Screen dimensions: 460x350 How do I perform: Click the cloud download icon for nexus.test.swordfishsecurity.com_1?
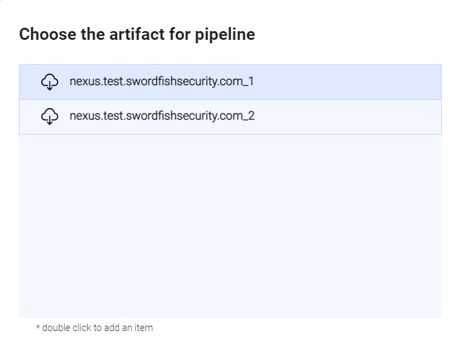point(50,82)
